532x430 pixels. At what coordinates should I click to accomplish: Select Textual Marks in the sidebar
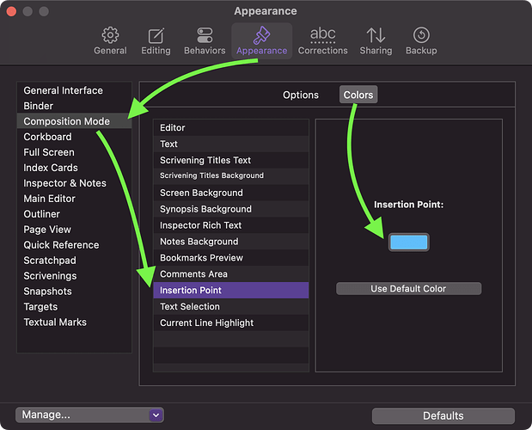74,322
